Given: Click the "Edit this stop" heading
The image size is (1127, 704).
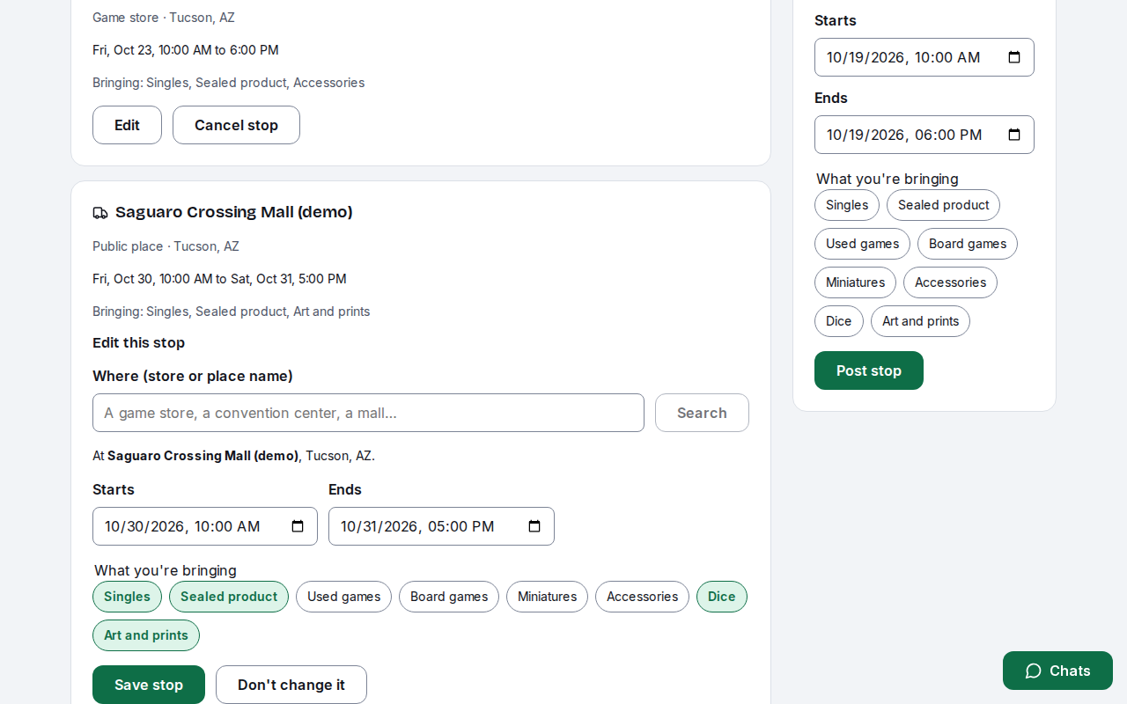Looking at the screenshot, I should pos(139,343).
